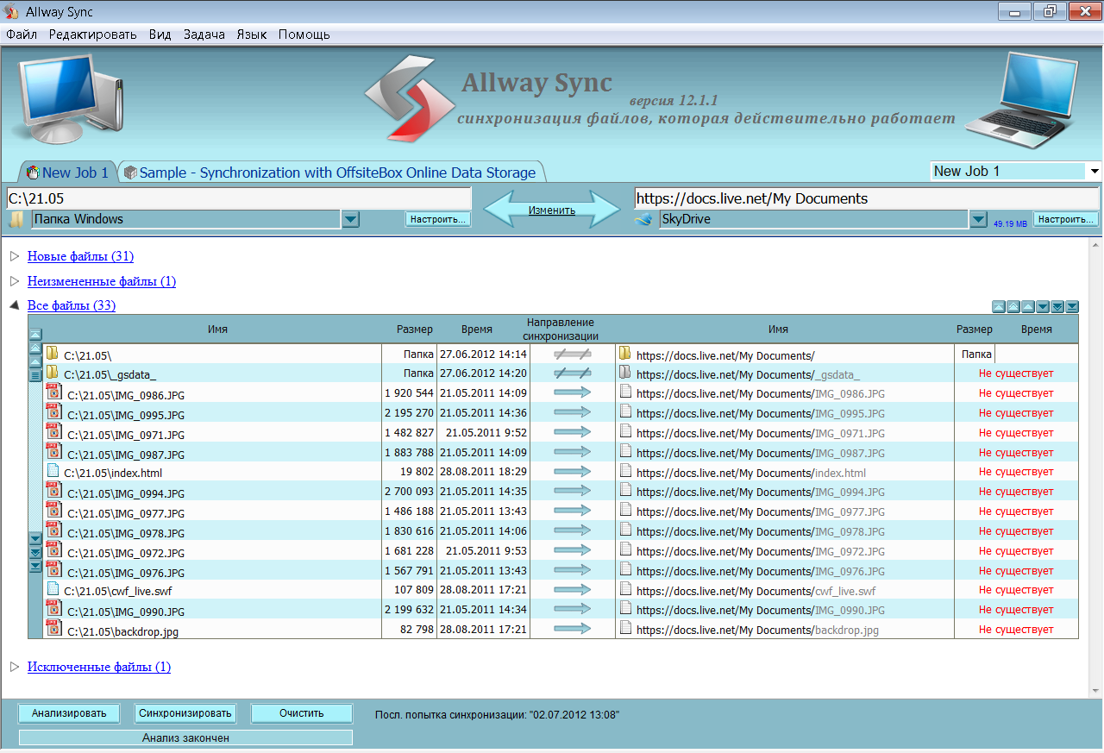Click the Синхронизировать button

[185, 713]
